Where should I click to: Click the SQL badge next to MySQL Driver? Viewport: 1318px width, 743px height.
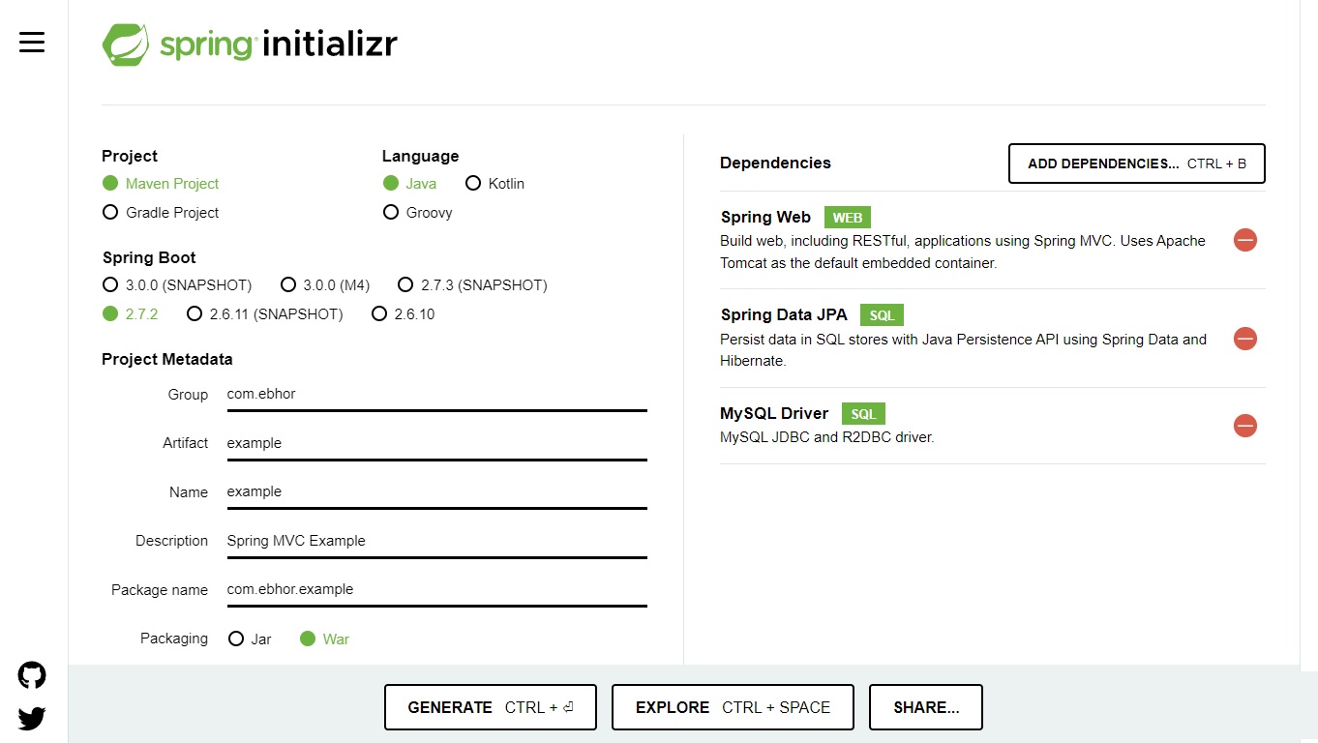point(863,413)
